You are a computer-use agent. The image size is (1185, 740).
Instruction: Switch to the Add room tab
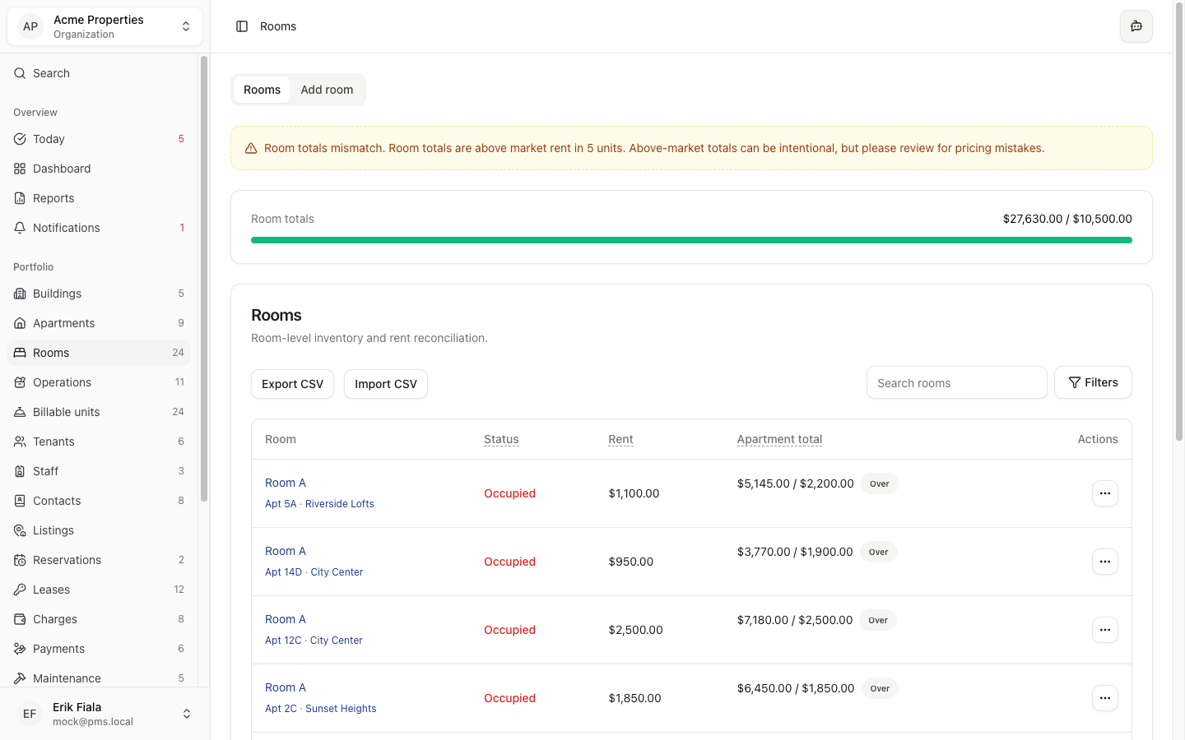pyautogui.click(x=327, y=90)
